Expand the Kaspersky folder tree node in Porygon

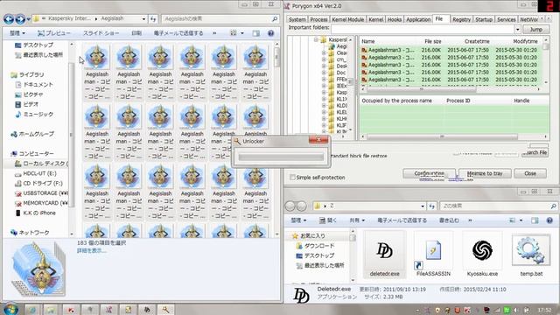click(x=316, y=39)
